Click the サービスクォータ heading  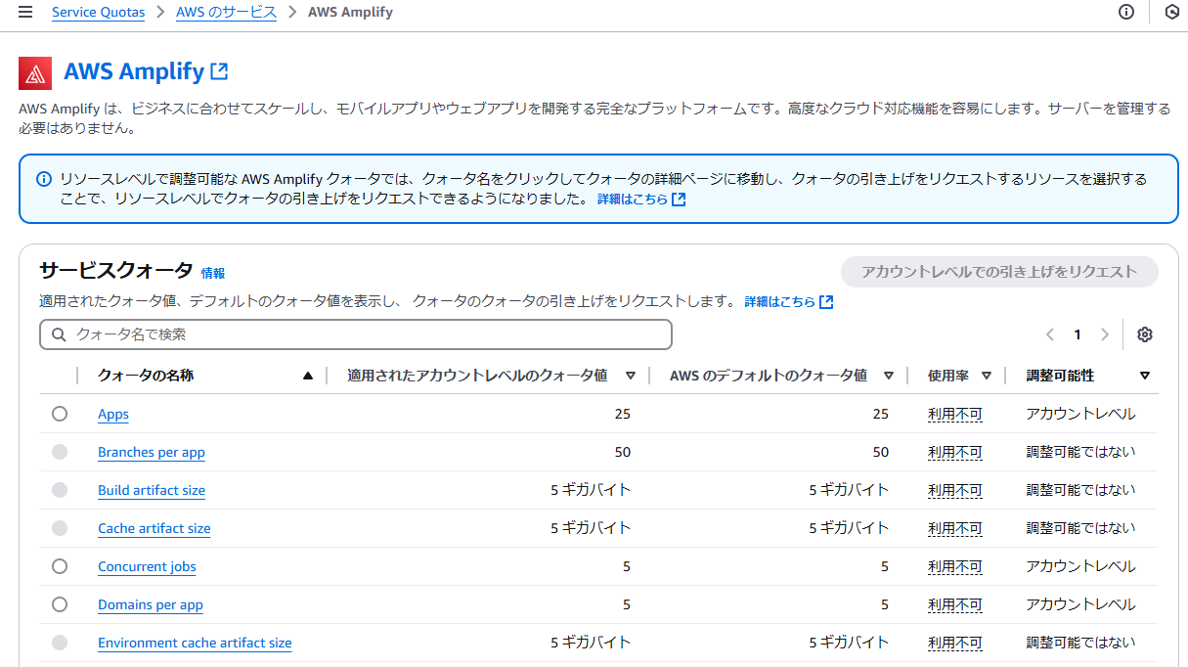click(116, 271)
